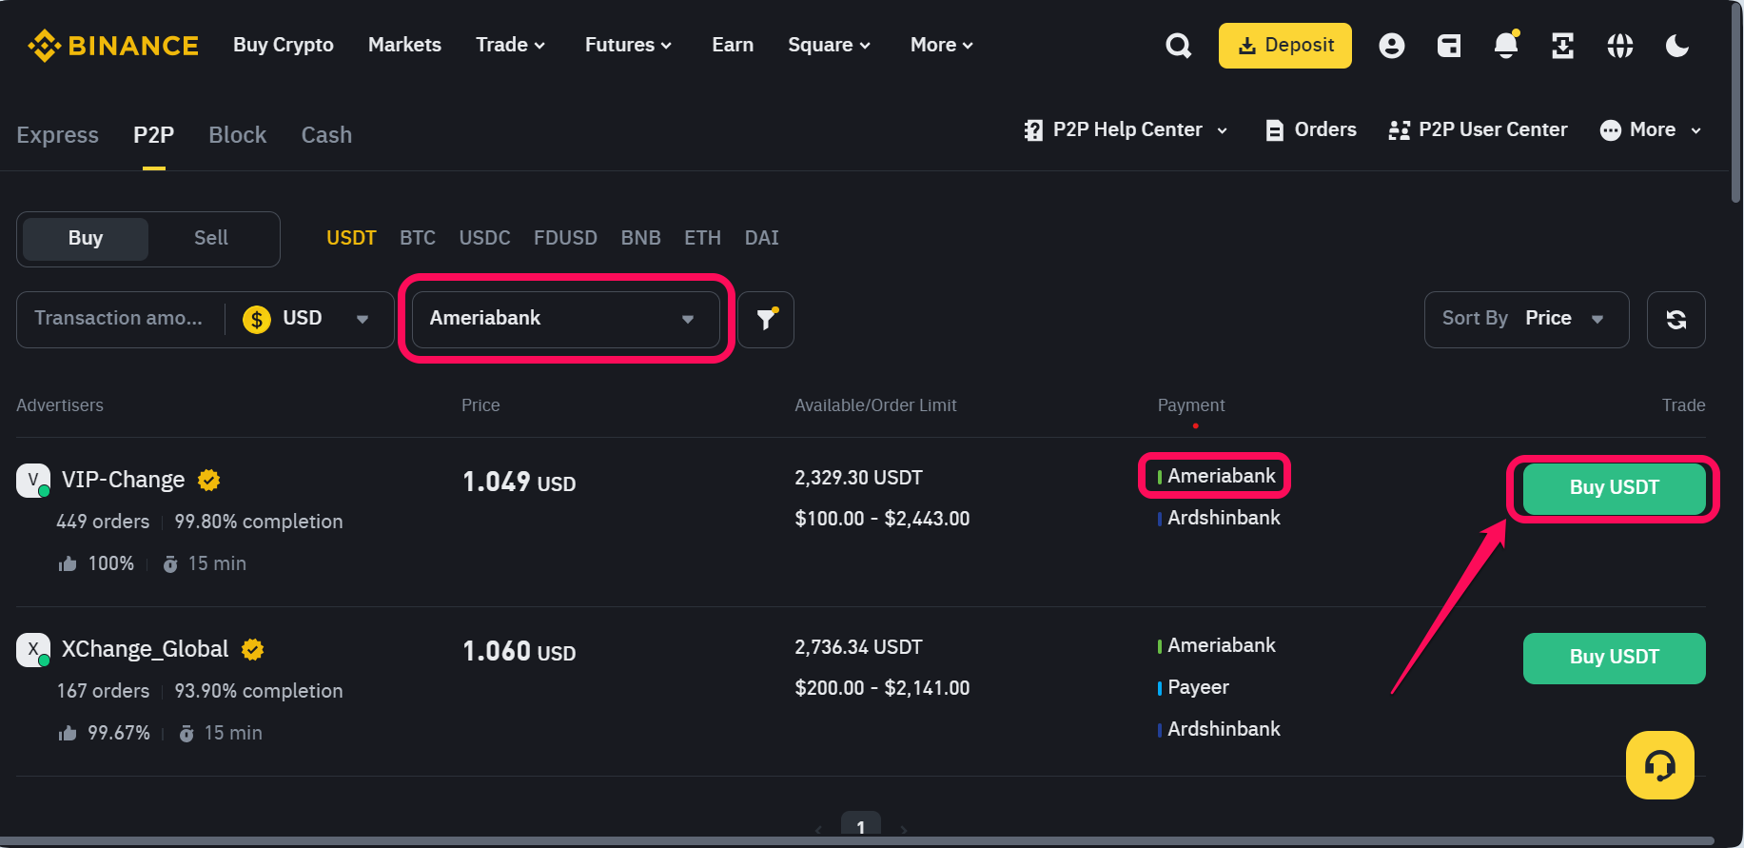Open the Markets link

(x=404, y=45)
